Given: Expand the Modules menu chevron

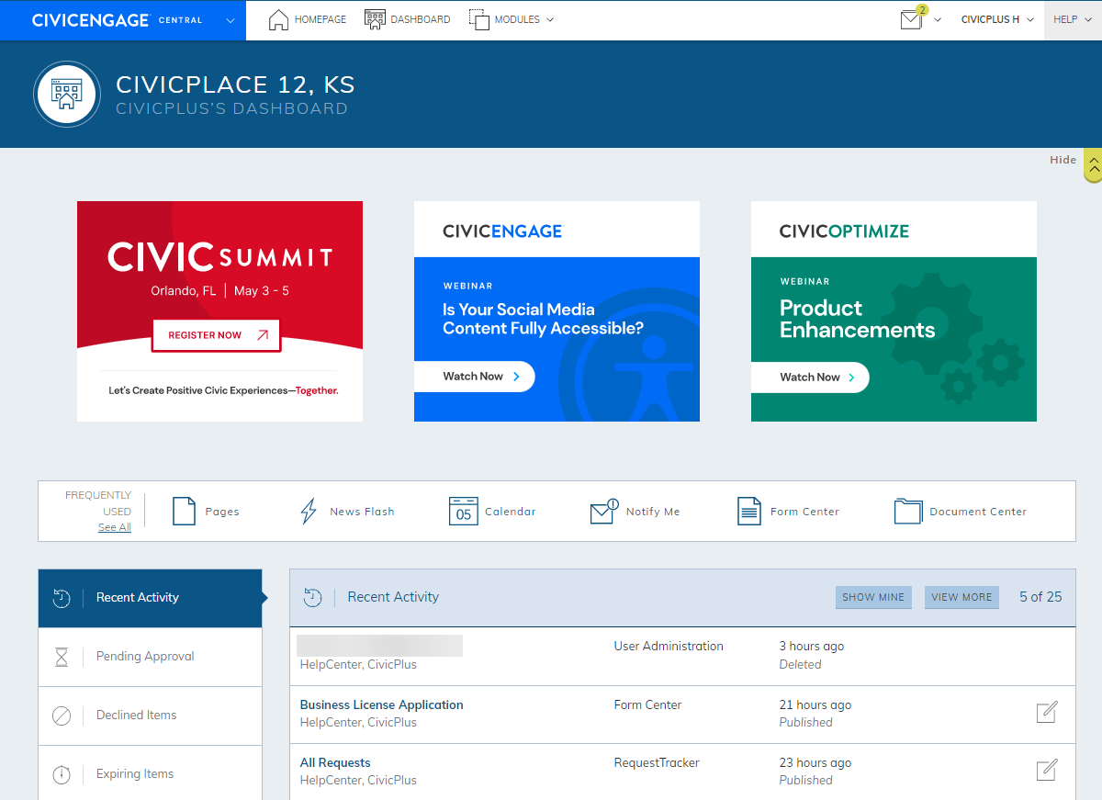Looking at the screenshot, I should 549,19.
